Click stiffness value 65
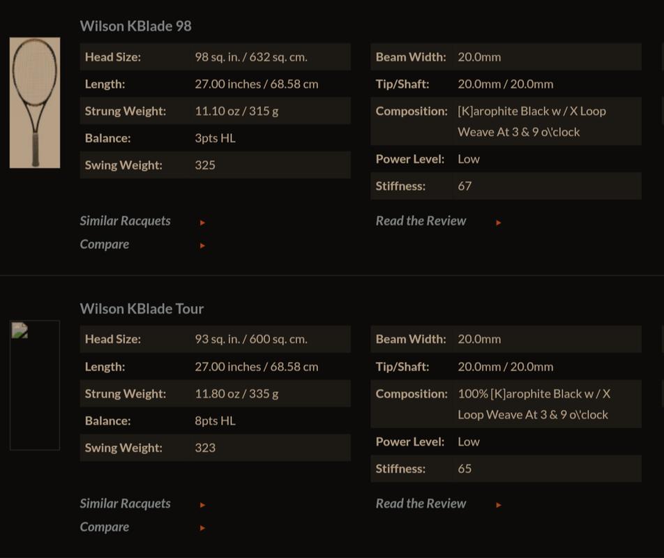The height and width of the screenshot is (558, 664). pyautogui.click(x=465, y=469)
